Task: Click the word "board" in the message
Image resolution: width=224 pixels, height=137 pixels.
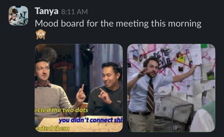Action: coord(73,23)
